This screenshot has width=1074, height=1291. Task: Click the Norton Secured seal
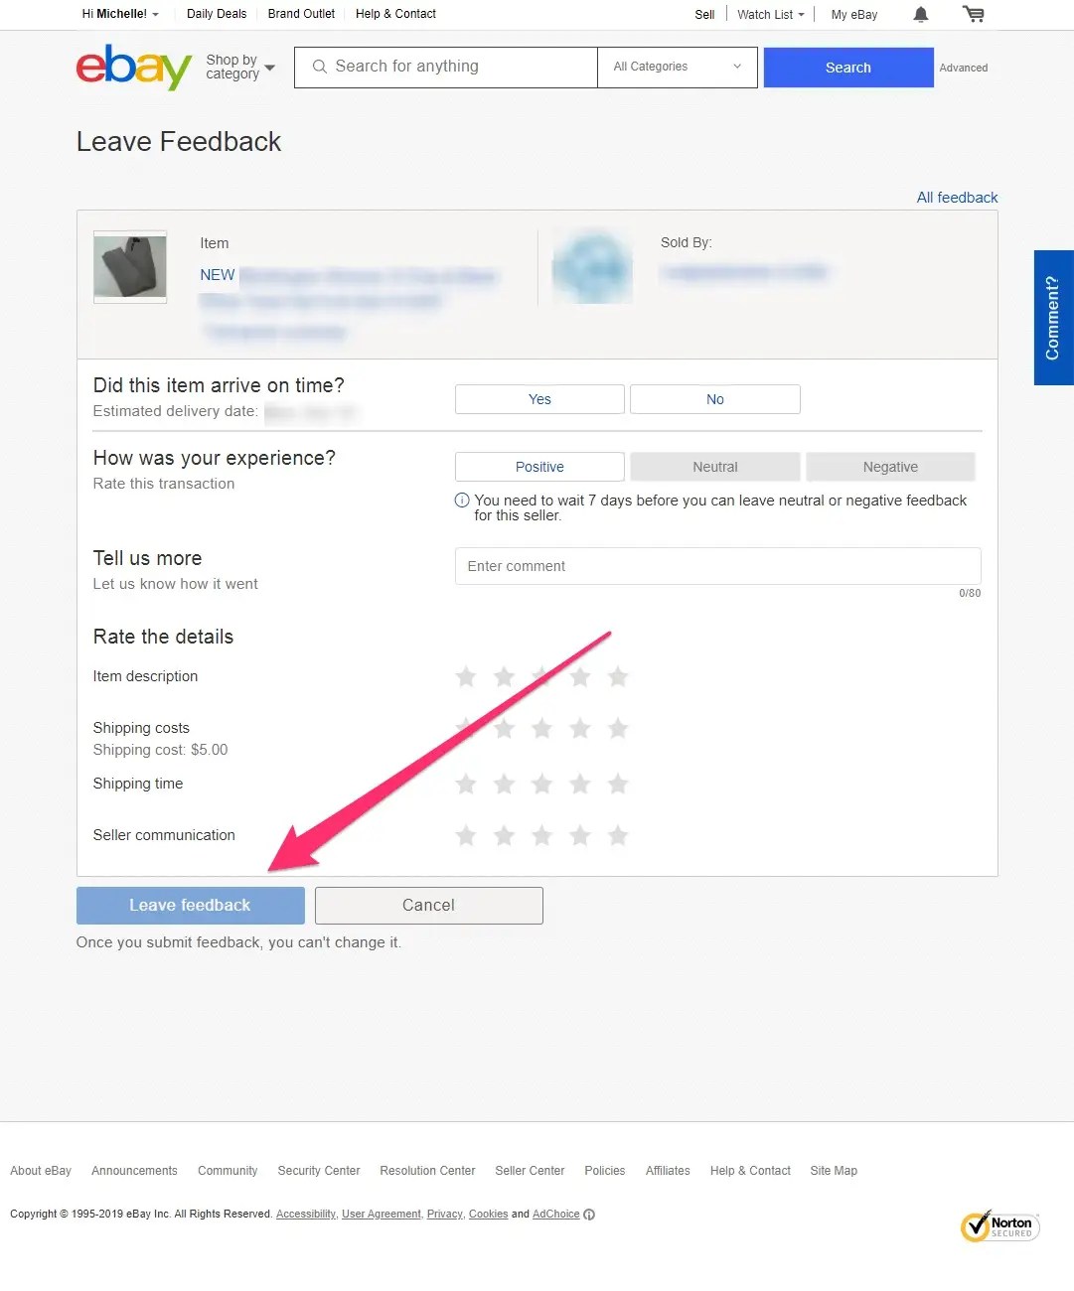tap(999, 1226)
